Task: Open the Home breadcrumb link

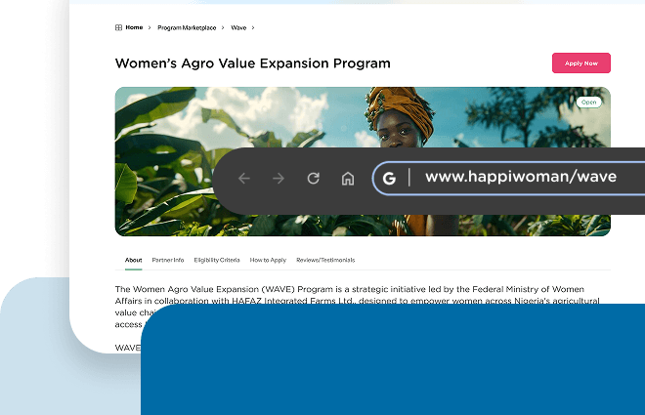Action: coord(134,27)
